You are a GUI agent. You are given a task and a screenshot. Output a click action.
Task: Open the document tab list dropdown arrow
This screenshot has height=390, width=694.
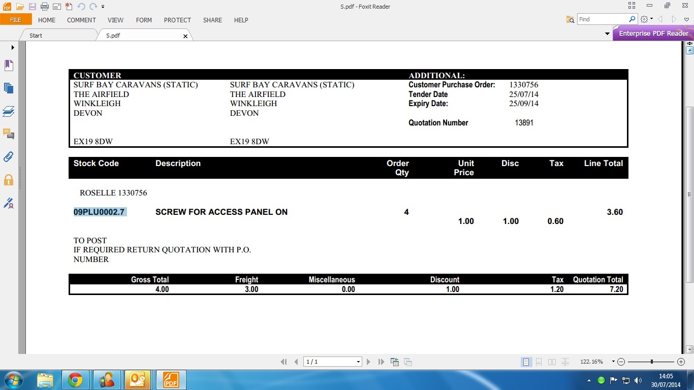coord(607,34)
